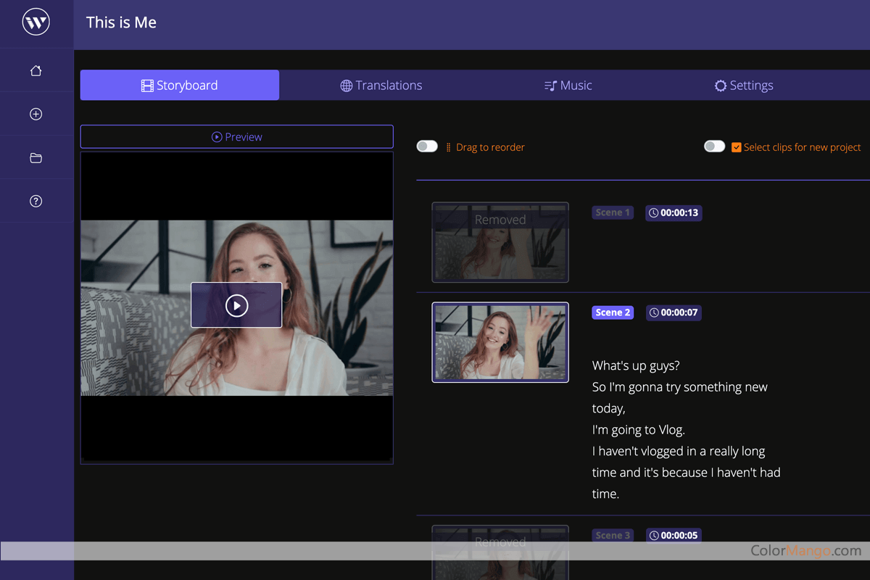Uncheck the orange Select clips checkbox
The image size is (870, 580).
coord(737,147)
